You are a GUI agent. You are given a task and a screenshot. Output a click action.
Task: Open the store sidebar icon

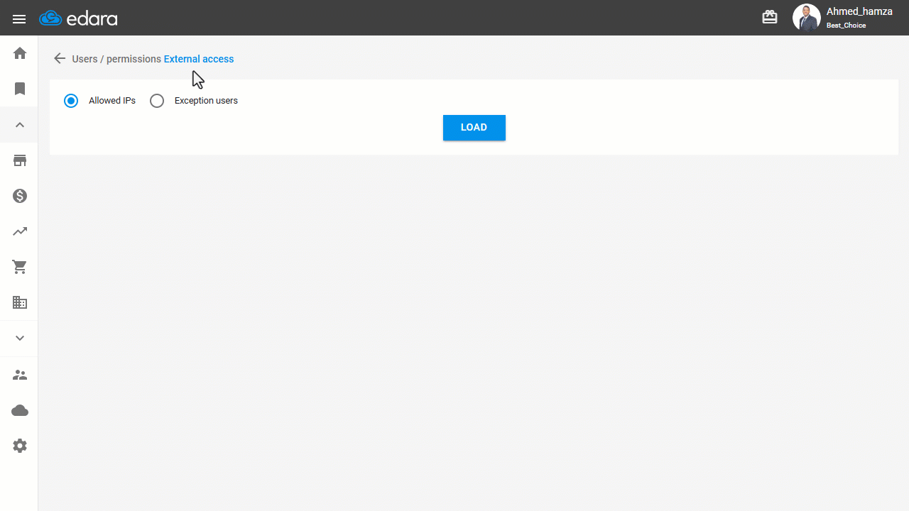point(20,160)
